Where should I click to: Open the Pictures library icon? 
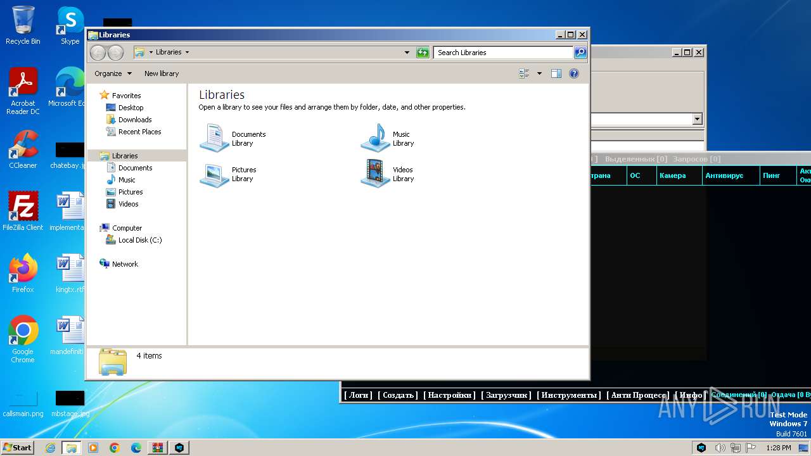[x=214, y=174]
